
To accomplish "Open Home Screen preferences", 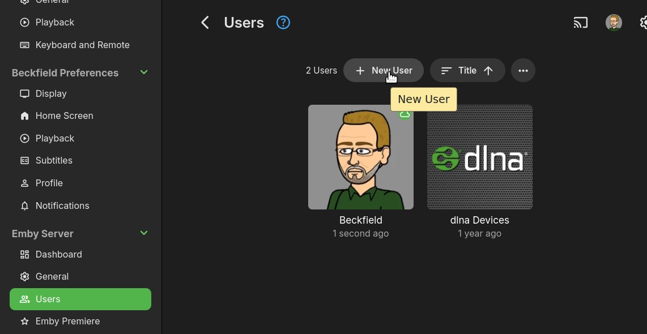I will [x=80, y=116].
